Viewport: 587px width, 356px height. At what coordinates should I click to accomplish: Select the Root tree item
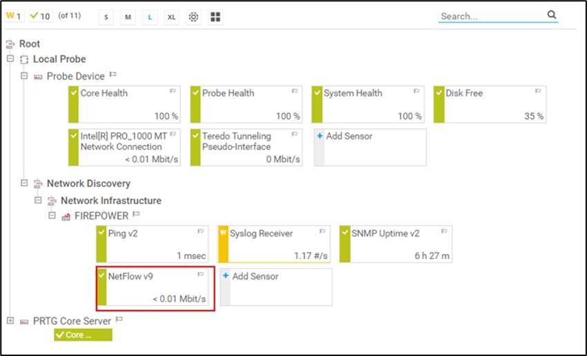[x=30, y=44]
